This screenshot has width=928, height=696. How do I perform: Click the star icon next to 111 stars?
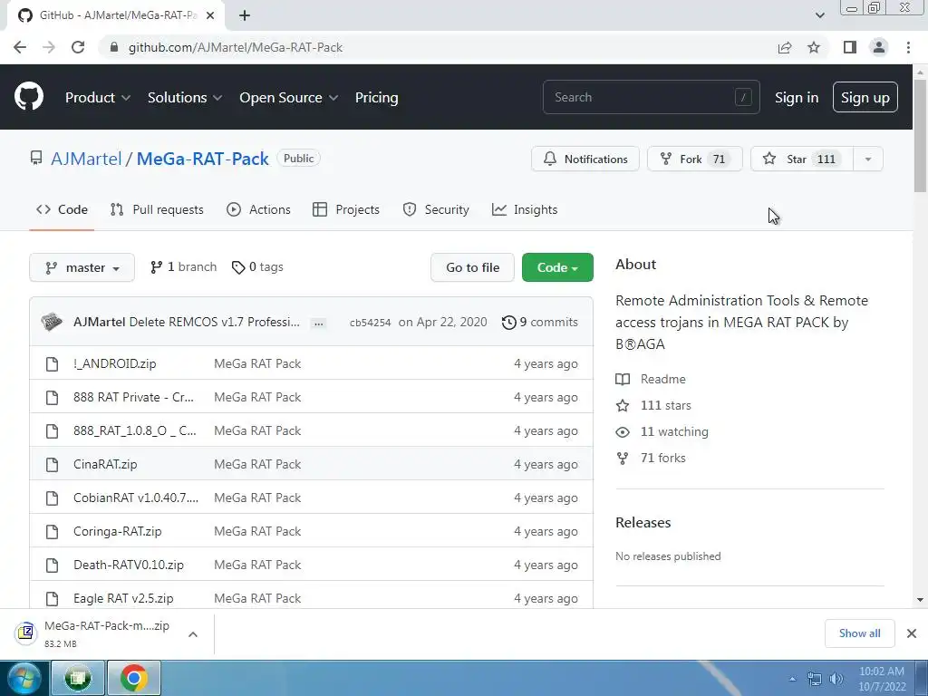(623, 405)
